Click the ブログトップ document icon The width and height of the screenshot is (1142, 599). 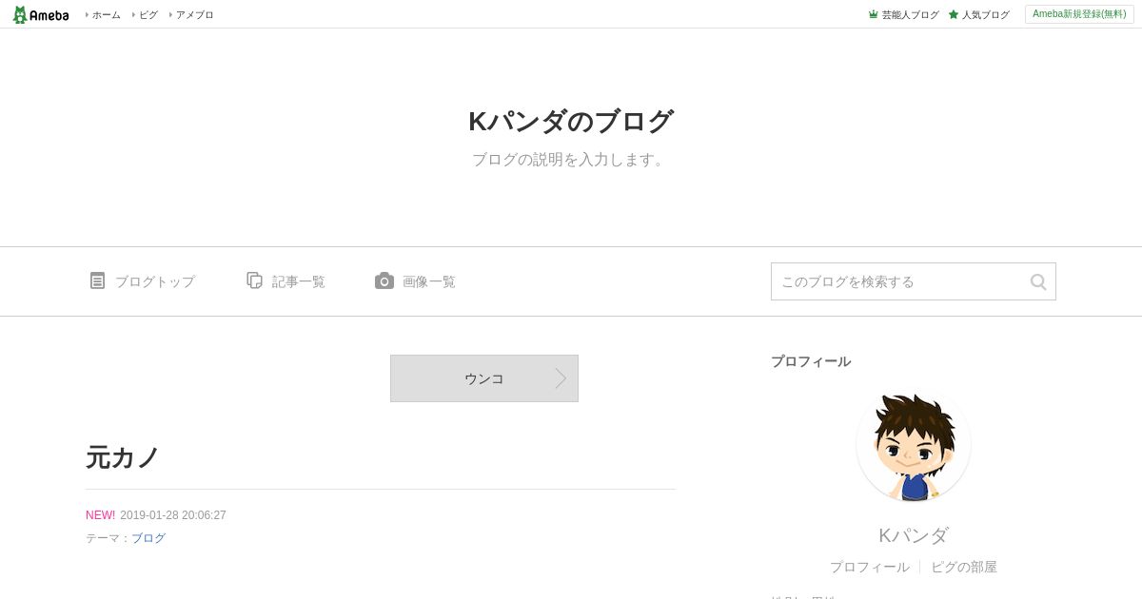[97, 280]
